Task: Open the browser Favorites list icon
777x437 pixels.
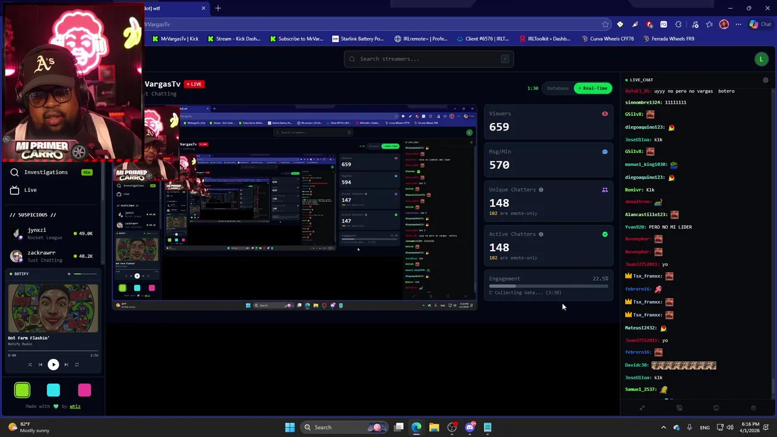Action: (709, 24)
